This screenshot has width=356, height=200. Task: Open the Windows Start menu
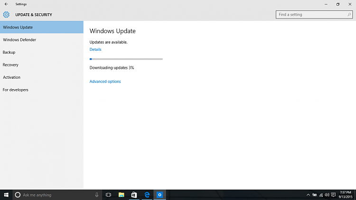(6, 195)
